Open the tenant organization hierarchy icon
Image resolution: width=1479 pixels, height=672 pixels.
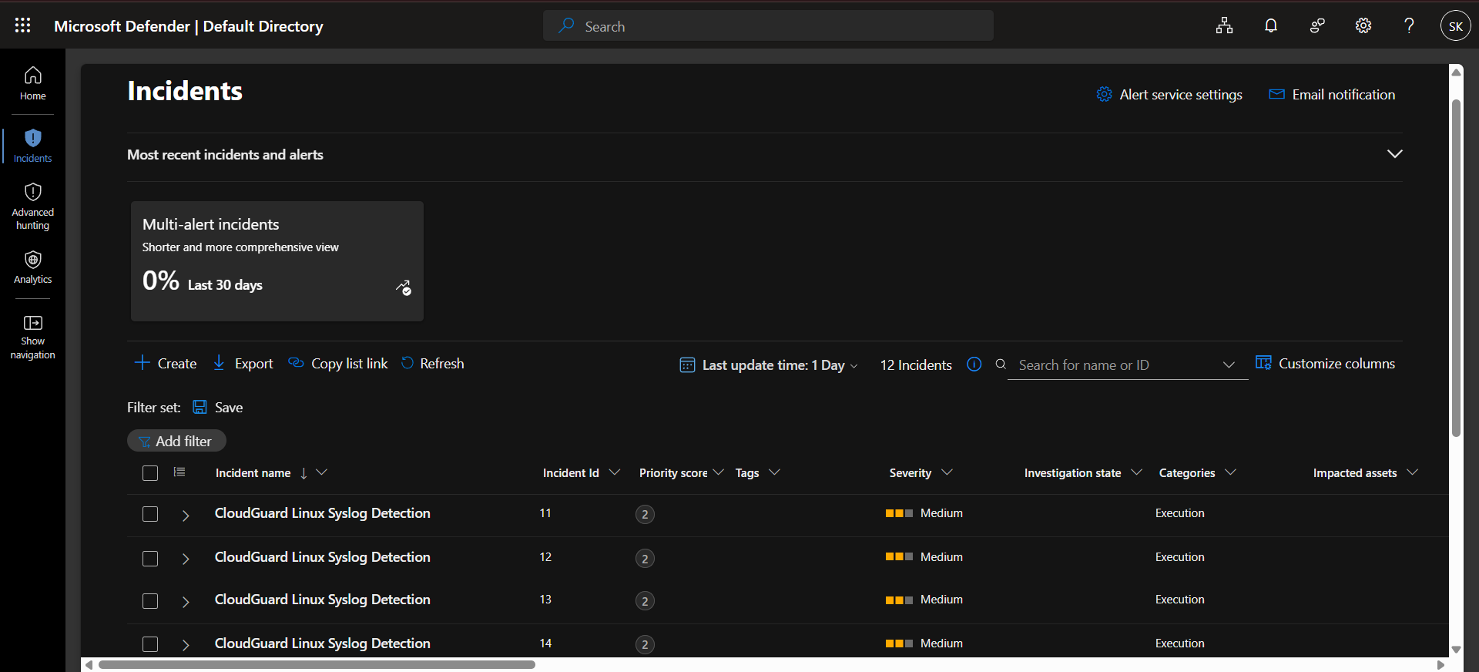[1225, 25]
